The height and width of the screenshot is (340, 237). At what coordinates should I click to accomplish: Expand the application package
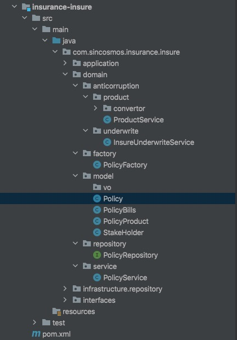[65, 63]
